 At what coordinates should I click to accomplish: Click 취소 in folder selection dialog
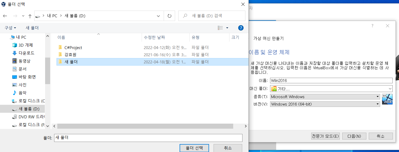coord(228,148)
